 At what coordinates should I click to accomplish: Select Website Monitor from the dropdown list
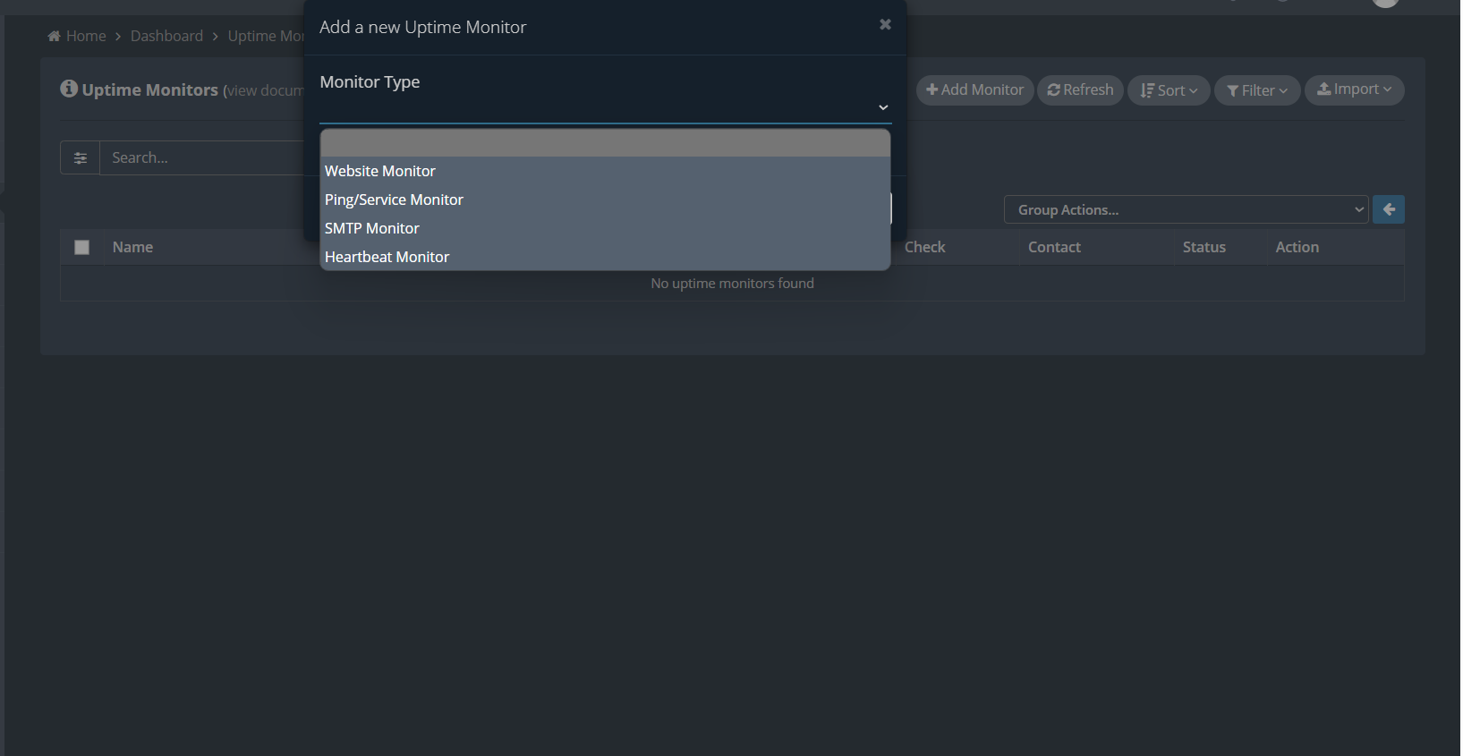(x=605, y=171)
